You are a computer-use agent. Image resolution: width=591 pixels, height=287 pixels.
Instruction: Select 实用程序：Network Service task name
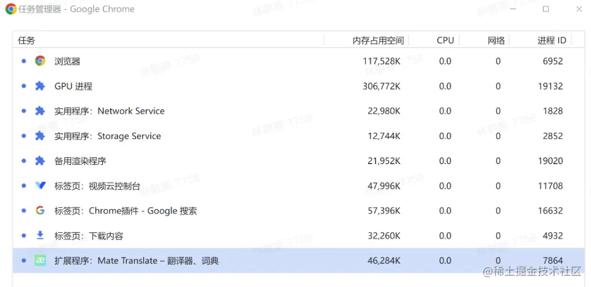coord(110,111)
